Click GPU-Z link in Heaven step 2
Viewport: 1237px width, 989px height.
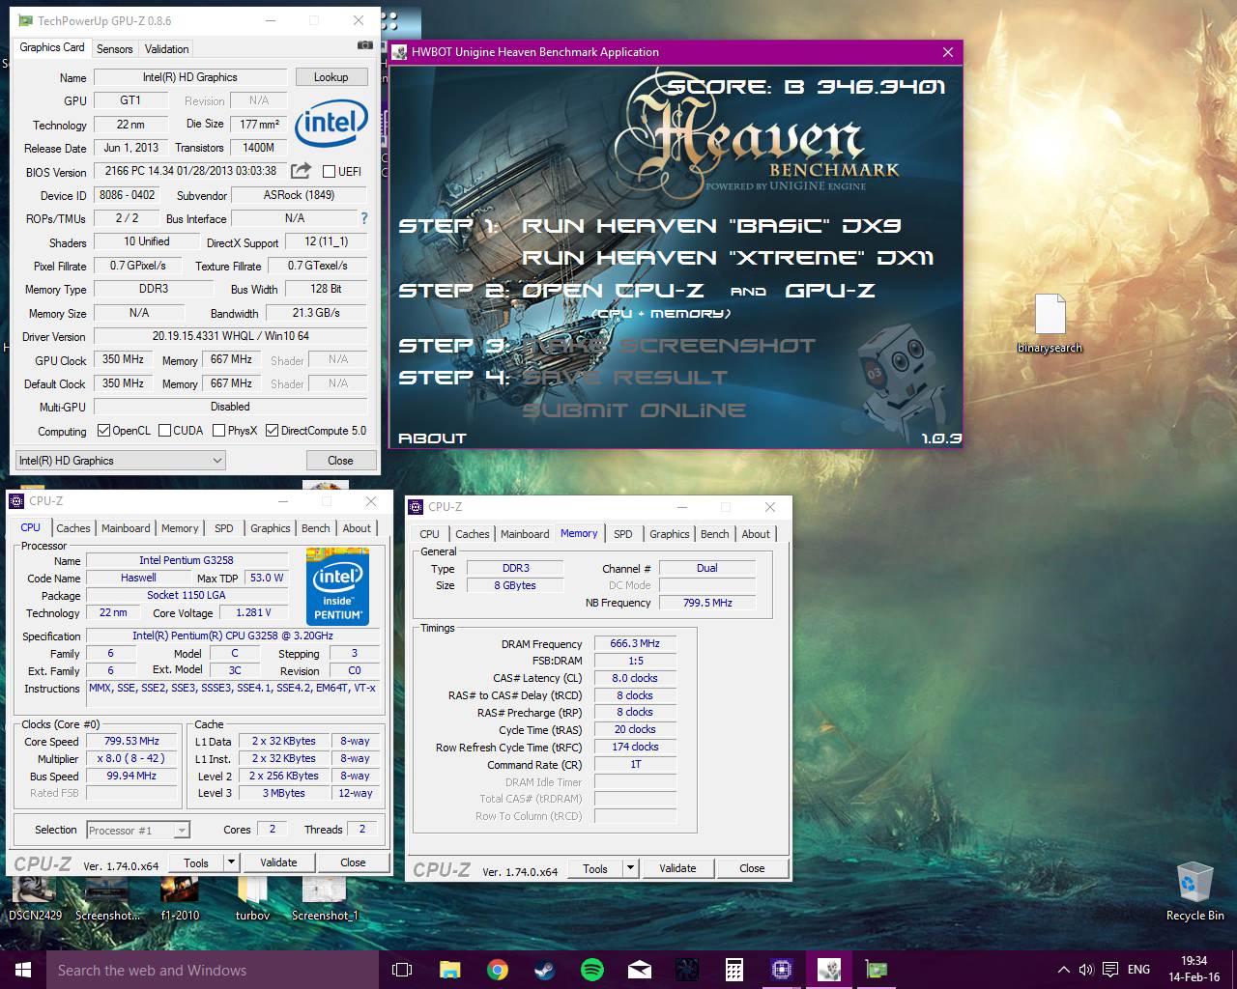[x=830, y=291]
